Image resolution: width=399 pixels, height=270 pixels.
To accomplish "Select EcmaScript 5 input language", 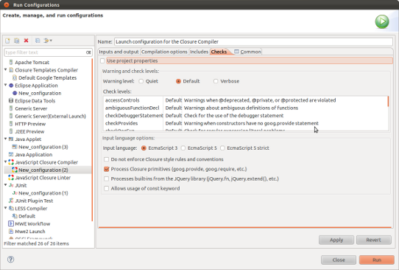I will [183, 148].
